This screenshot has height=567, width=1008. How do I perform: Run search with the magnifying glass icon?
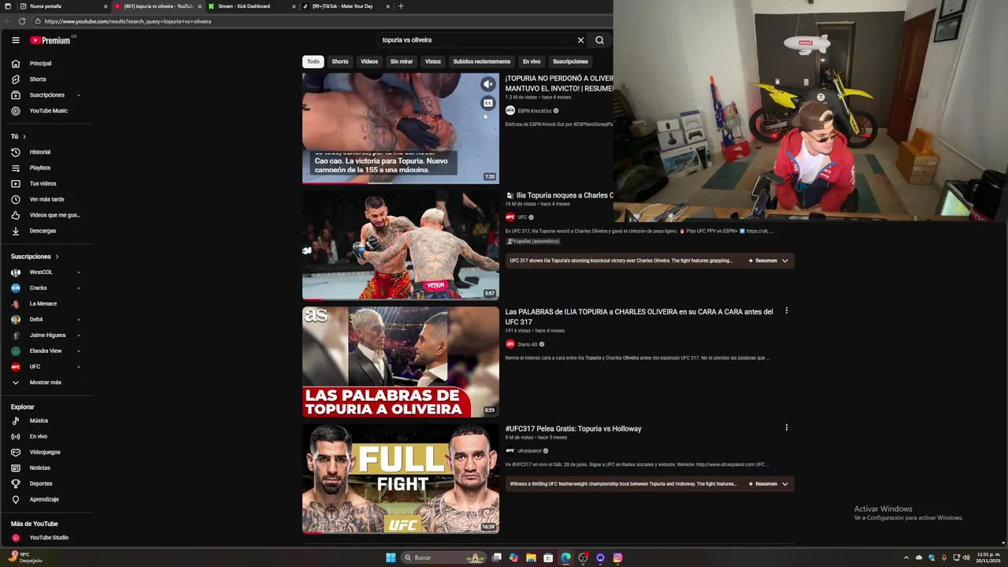[599, 40]
